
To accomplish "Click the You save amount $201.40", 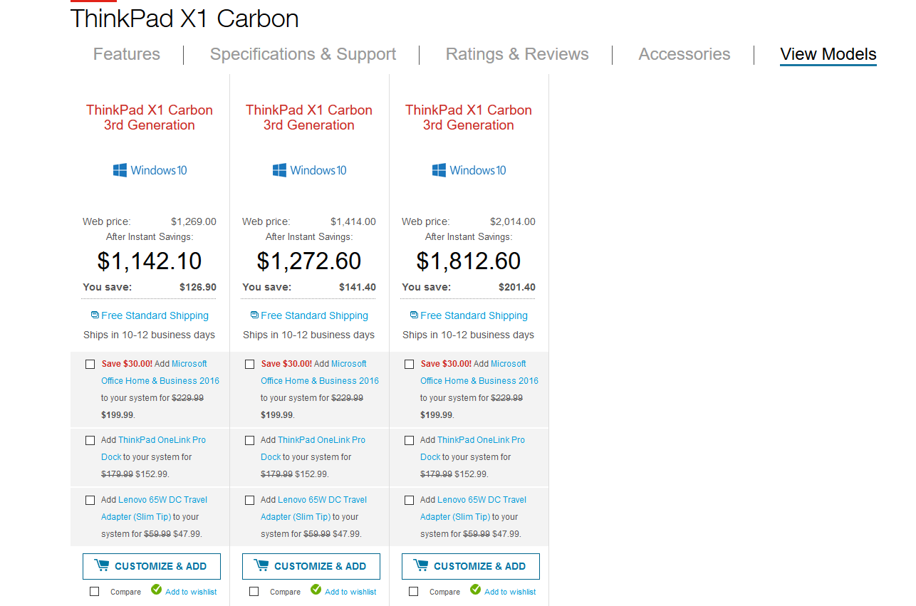I will tap(517, 287).
